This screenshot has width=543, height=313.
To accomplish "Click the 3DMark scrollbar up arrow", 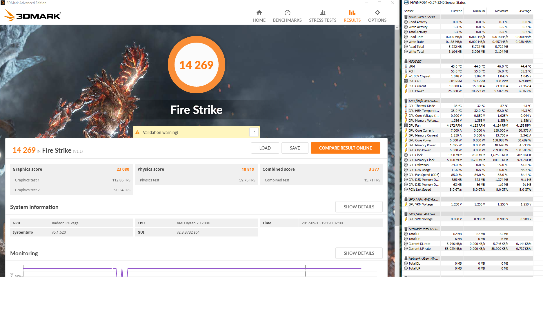I will coord(397,27).
